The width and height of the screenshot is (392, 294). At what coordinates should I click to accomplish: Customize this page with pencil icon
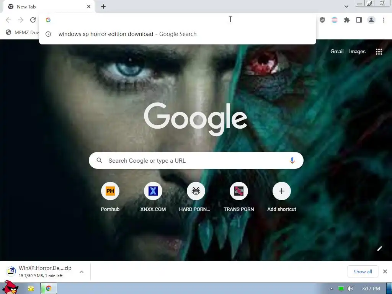coord(379,248)
